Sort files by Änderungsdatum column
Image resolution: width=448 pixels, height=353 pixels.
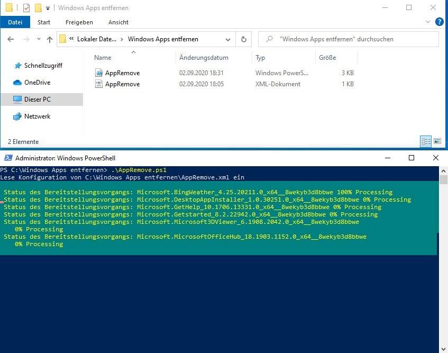(204, 58)
